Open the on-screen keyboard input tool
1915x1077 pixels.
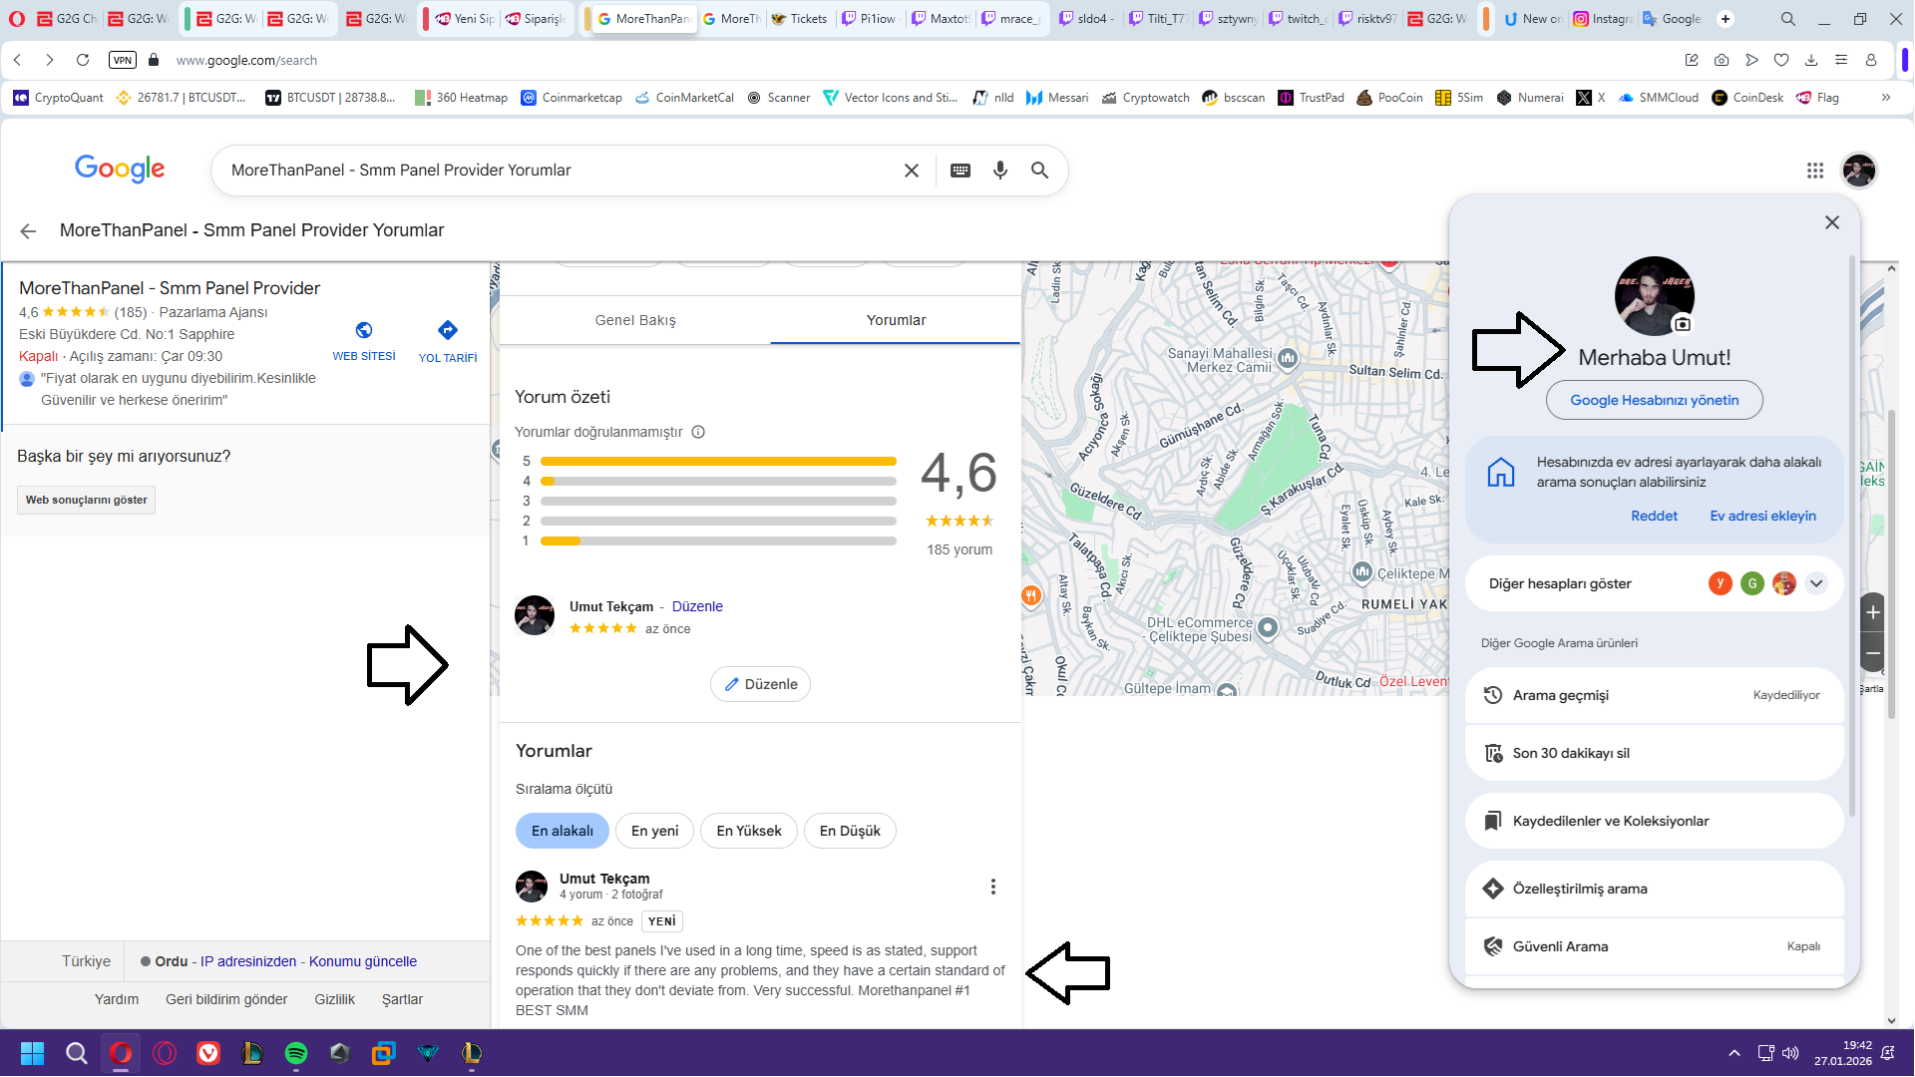(960, 171)
